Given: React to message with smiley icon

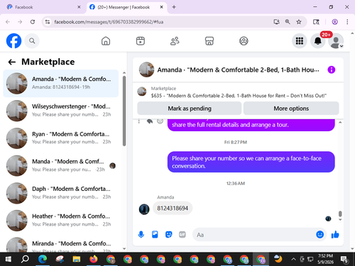Looking at the screenshot, I should (x=160, y=121).
